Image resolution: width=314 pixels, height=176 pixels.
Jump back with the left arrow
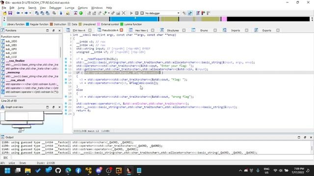(18, 13)
